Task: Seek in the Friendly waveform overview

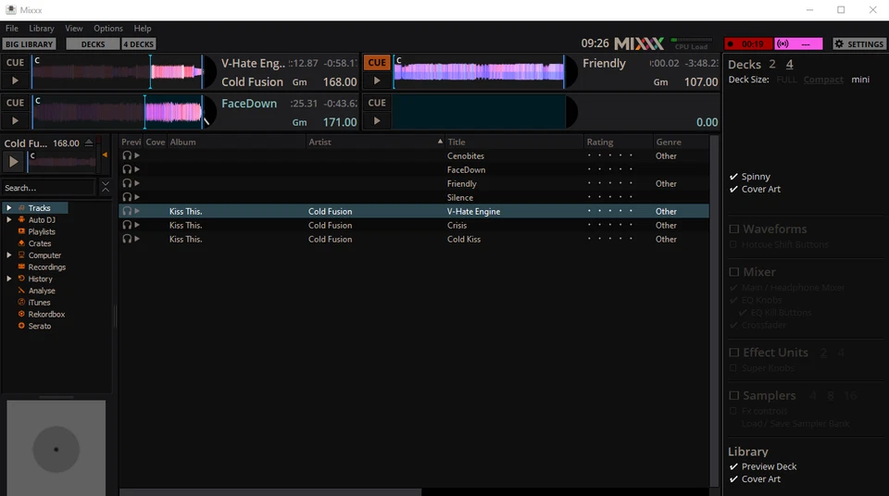Action: pyautogui.click(x=479, y=72)
